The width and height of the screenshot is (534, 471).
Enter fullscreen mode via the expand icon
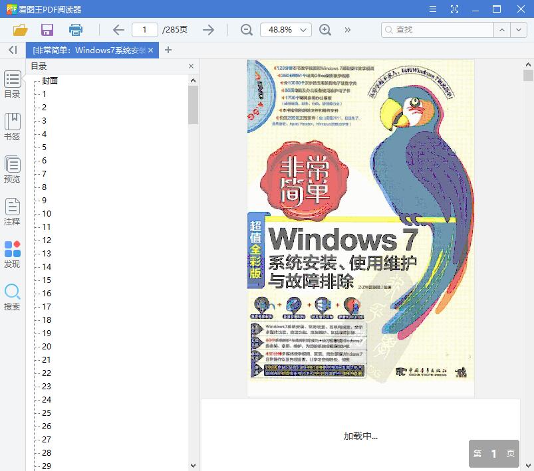(x=454, y=9)
